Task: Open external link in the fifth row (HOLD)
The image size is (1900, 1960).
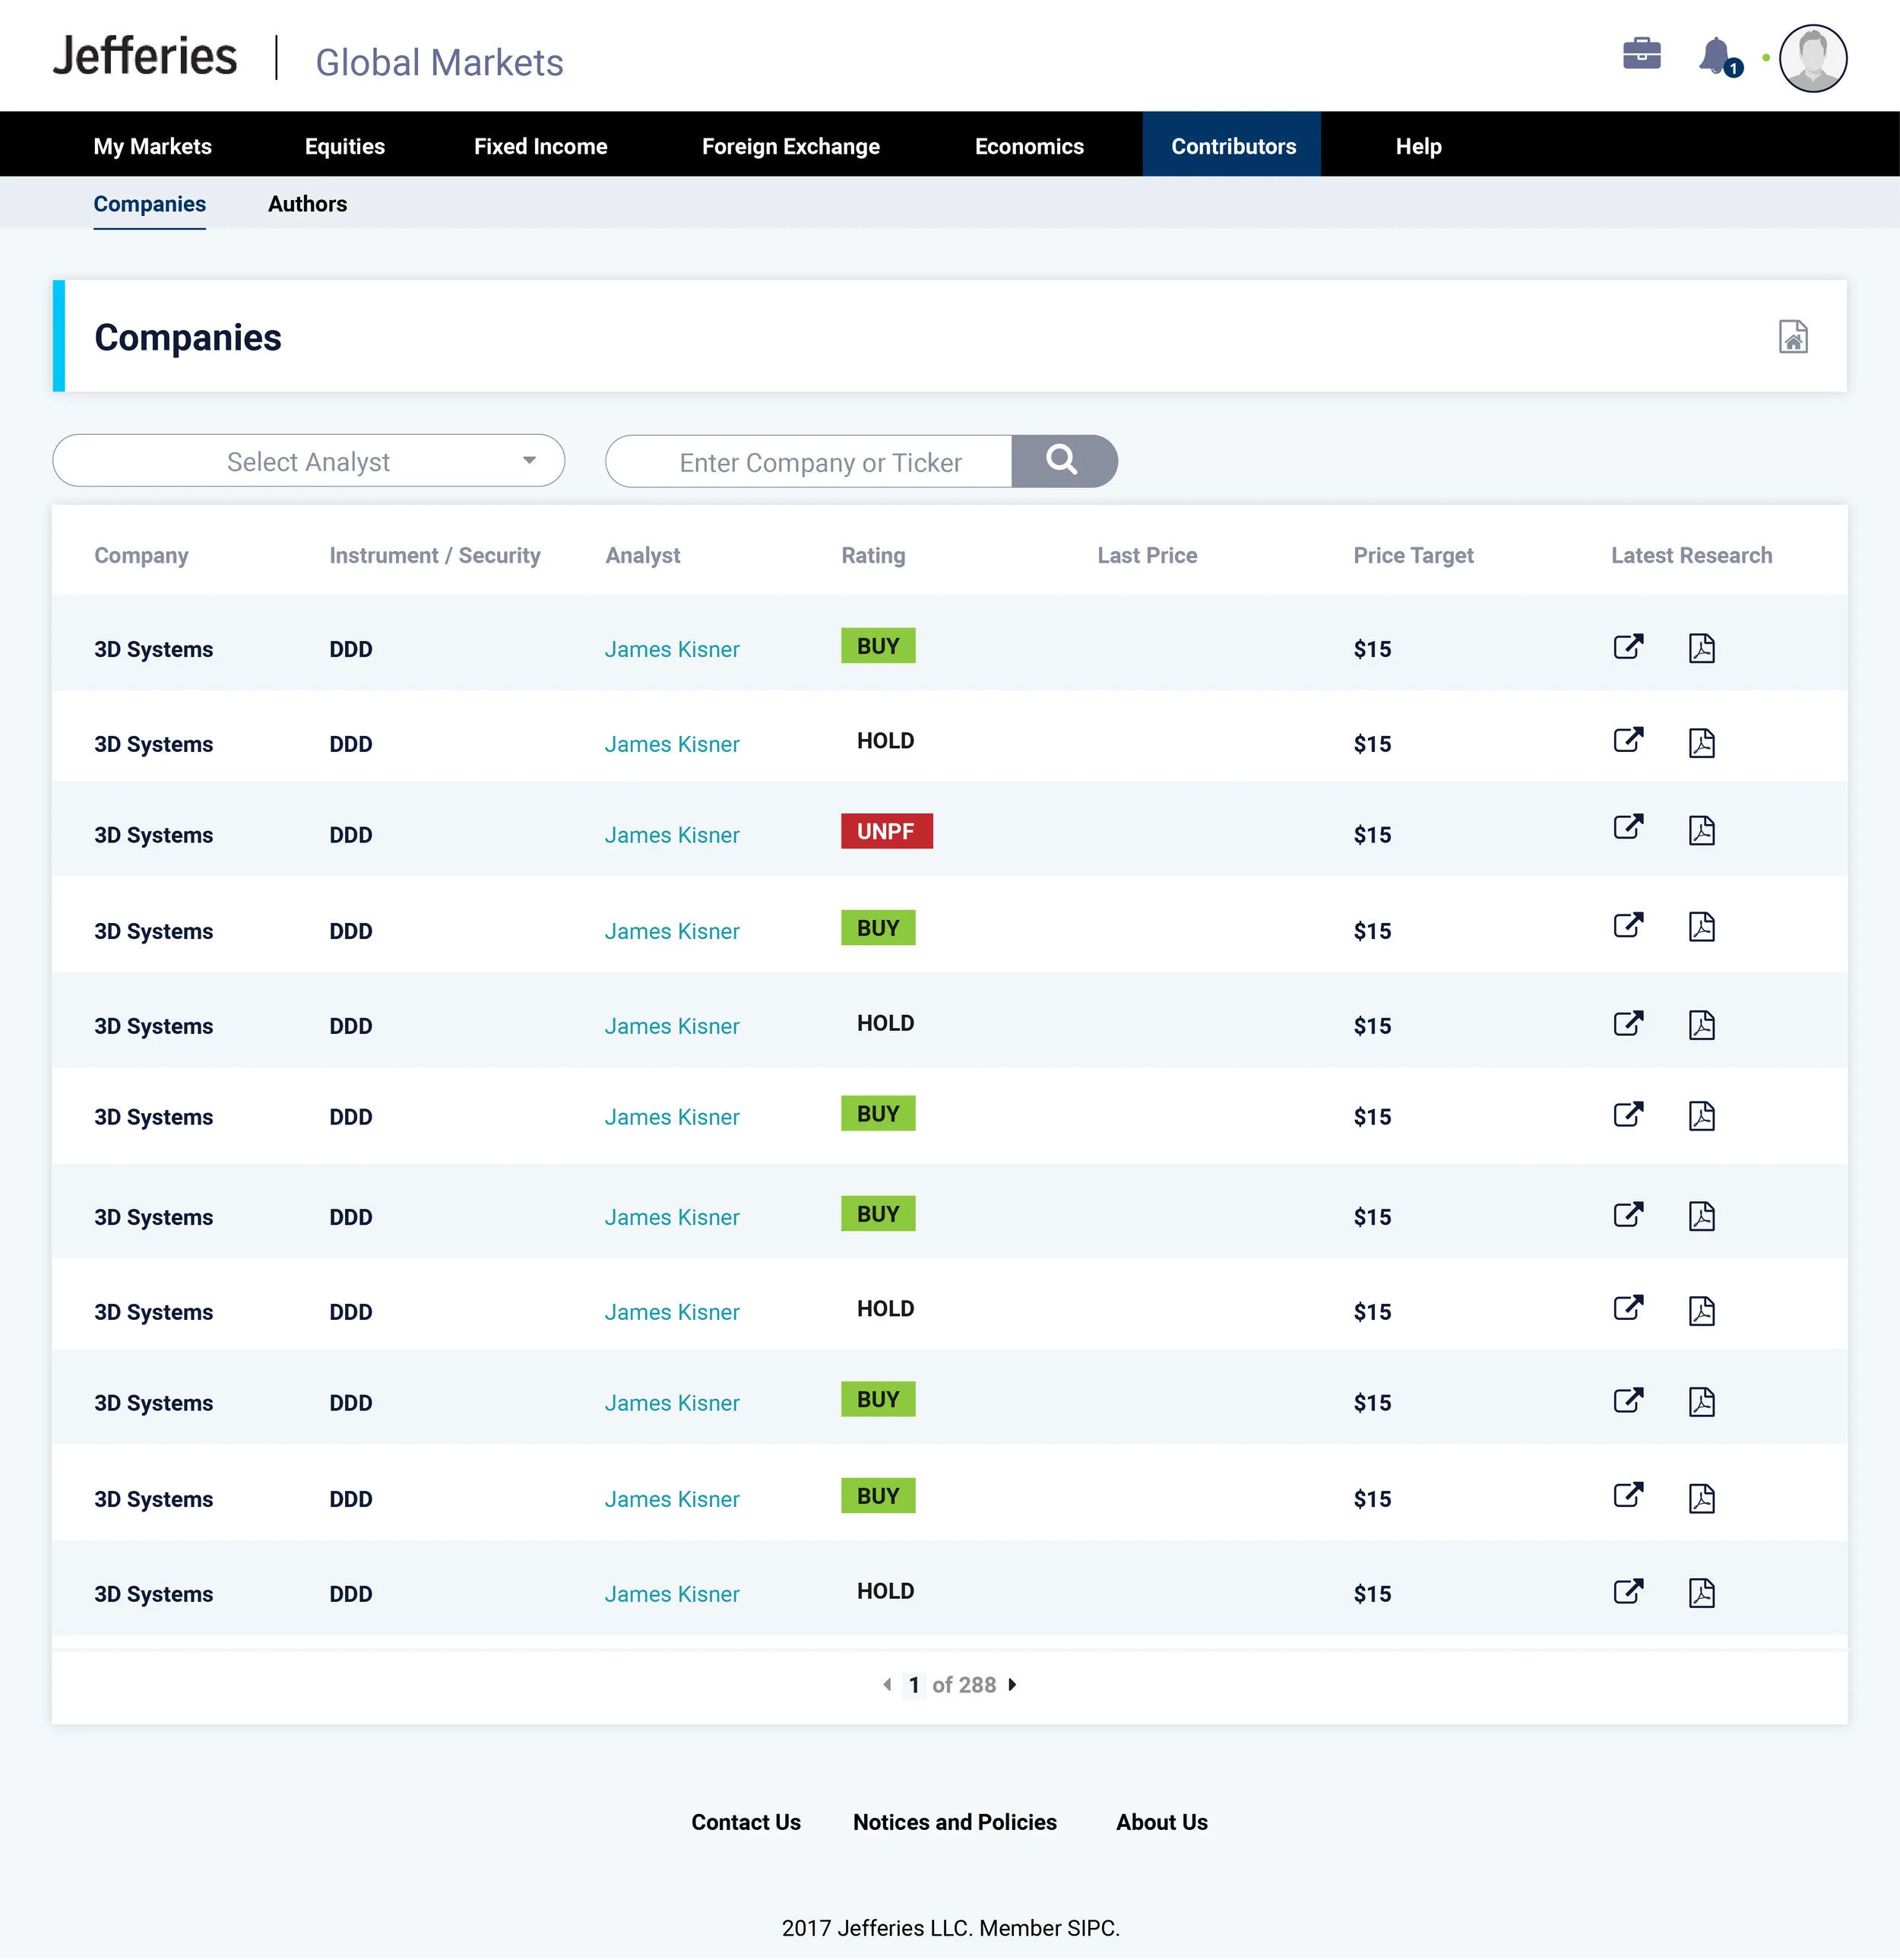Action: pyautogui.click(x=1628, y=1023)
